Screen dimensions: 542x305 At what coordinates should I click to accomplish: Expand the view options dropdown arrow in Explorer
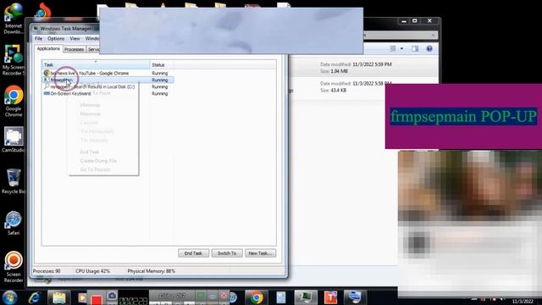click(401, 49)
